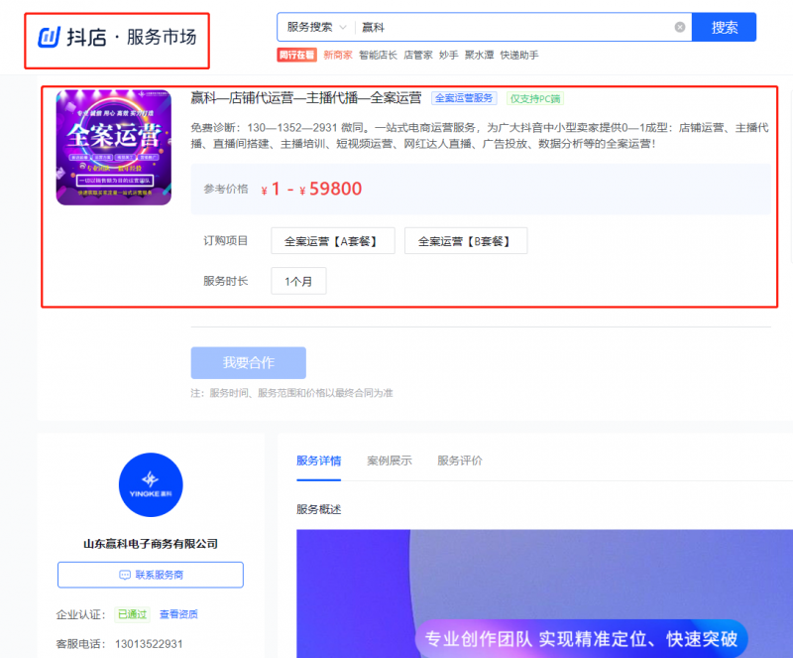Select the 新商家 suggestion link
The width and height of the screenshot is (793, 658).
pos(338,55)
